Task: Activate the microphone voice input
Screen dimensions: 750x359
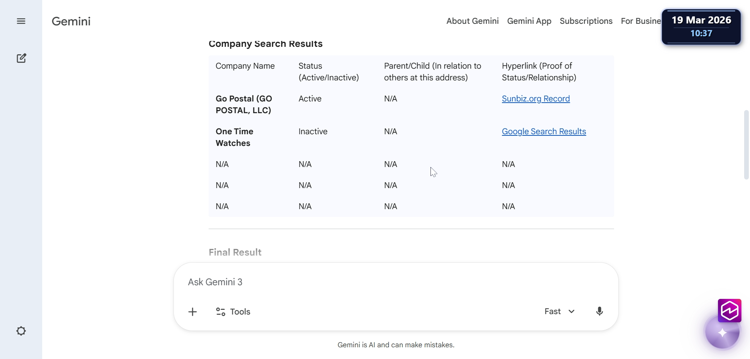Action: pos(599,311)
